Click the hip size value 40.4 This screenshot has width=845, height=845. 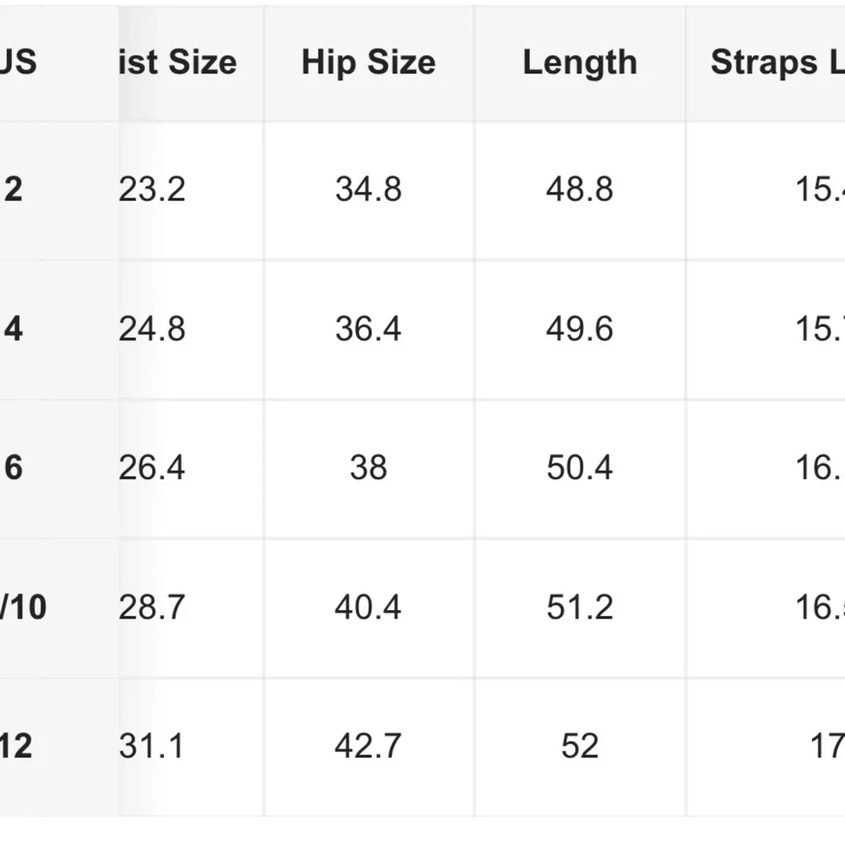(x=368, y=608)
